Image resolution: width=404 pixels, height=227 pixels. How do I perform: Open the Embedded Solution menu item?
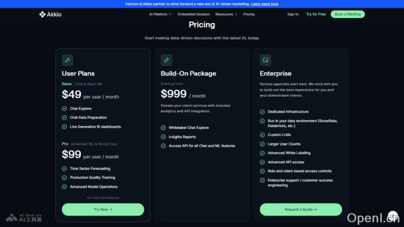(193, 15)
